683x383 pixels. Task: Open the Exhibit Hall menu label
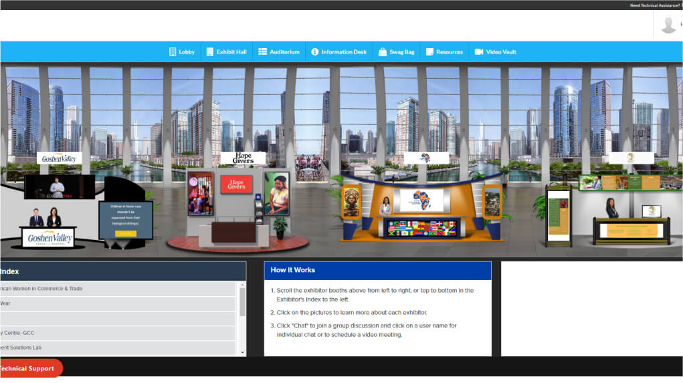pyautogui.click(x=231, y=51)
